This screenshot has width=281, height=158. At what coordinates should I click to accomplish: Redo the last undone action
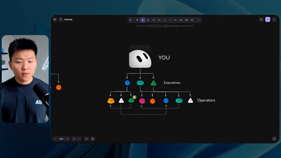tap(79, 139)
